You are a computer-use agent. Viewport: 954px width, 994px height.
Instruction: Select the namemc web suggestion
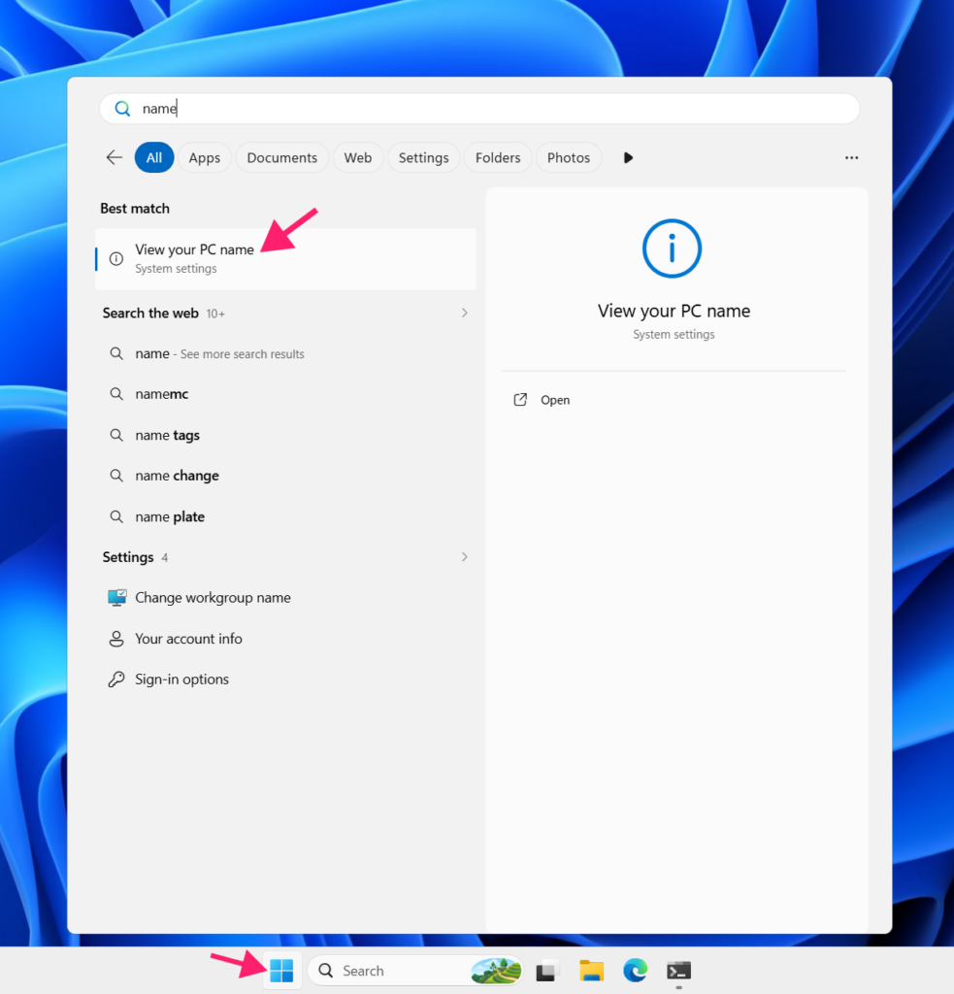[x=285, y=394]
